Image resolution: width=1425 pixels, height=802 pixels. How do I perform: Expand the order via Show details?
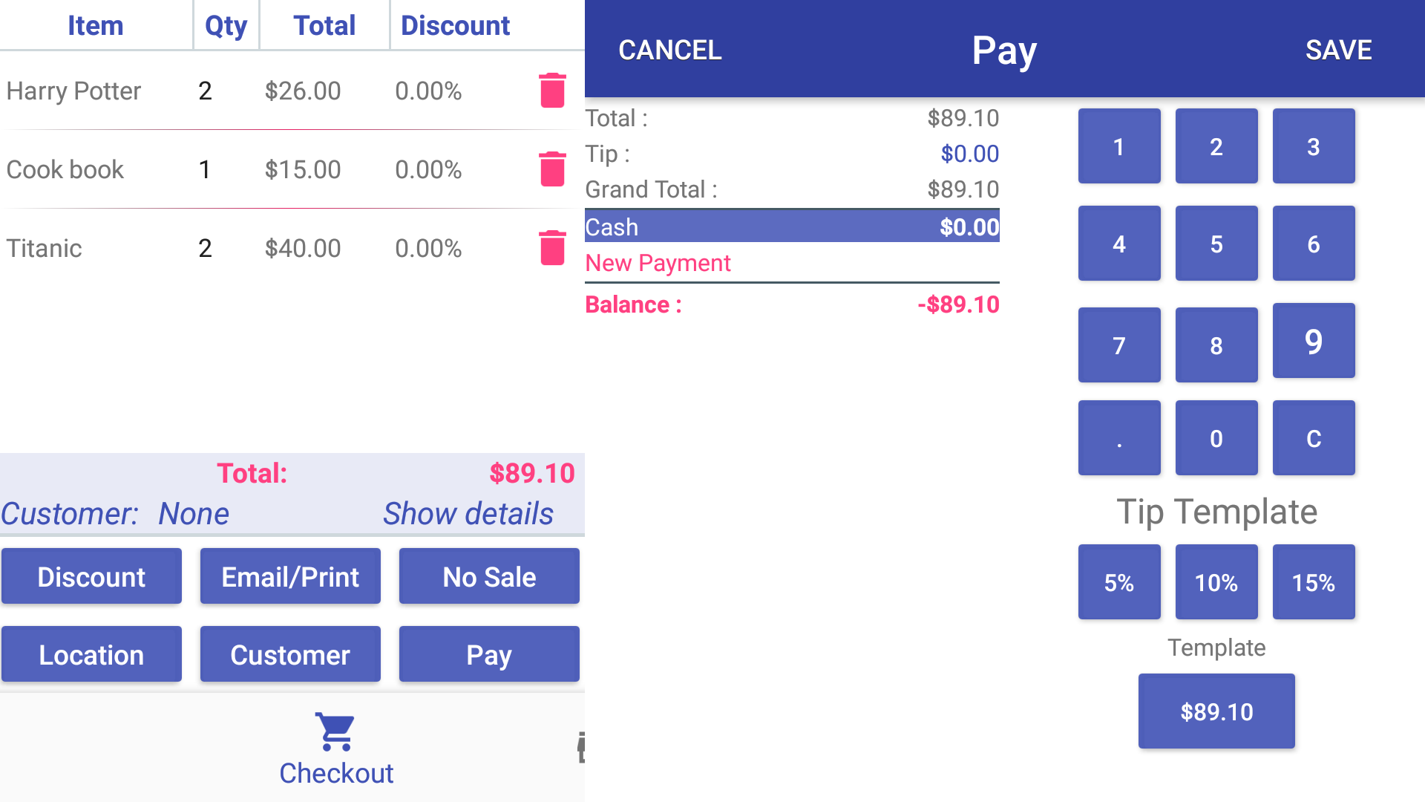(x=468, y=512)
